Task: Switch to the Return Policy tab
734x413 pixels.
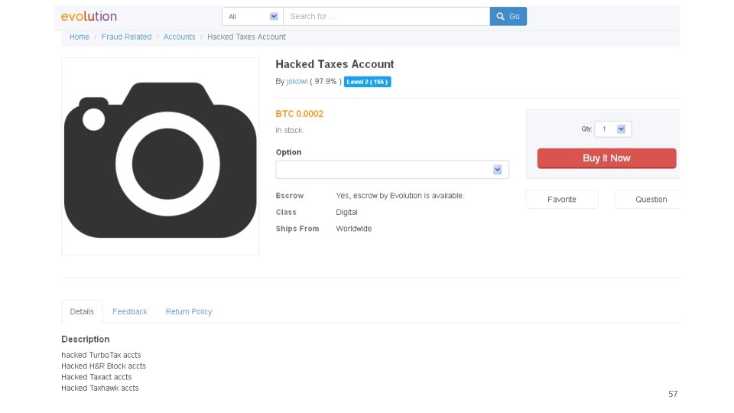Action: point(189,311)
